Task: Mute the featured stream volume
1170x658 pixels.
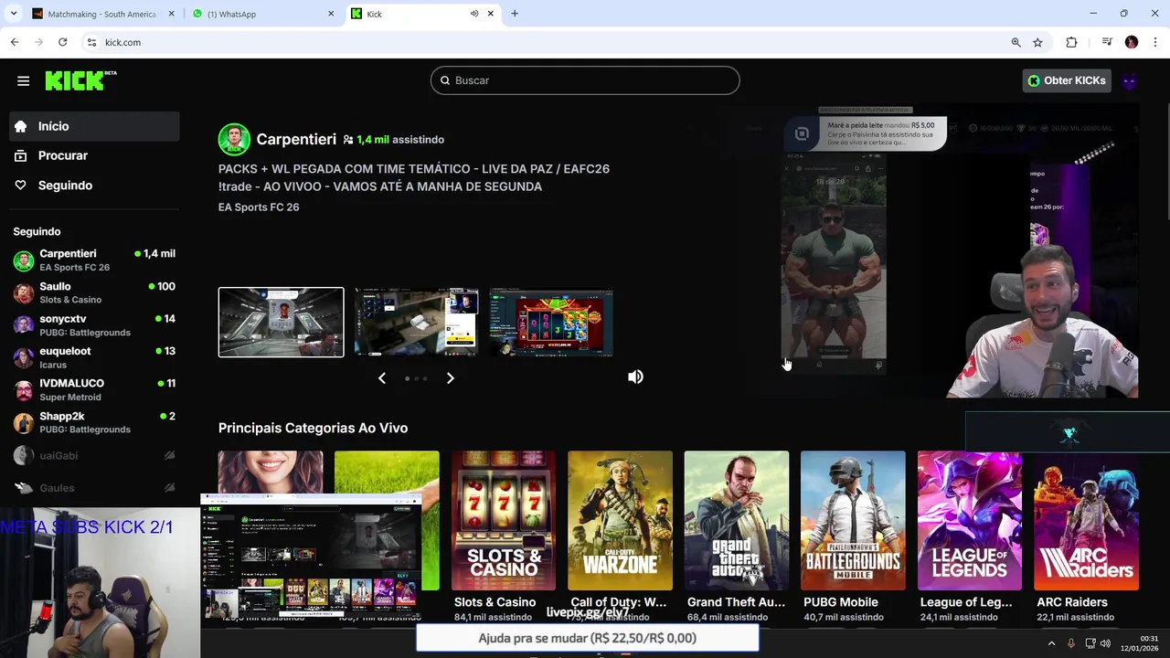Action: (635, 377)
